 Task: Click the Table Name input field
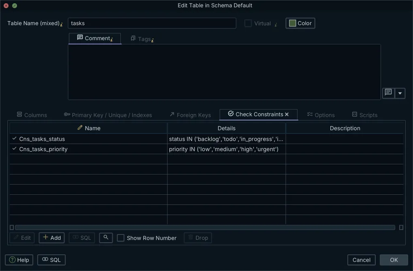point(152,23)
